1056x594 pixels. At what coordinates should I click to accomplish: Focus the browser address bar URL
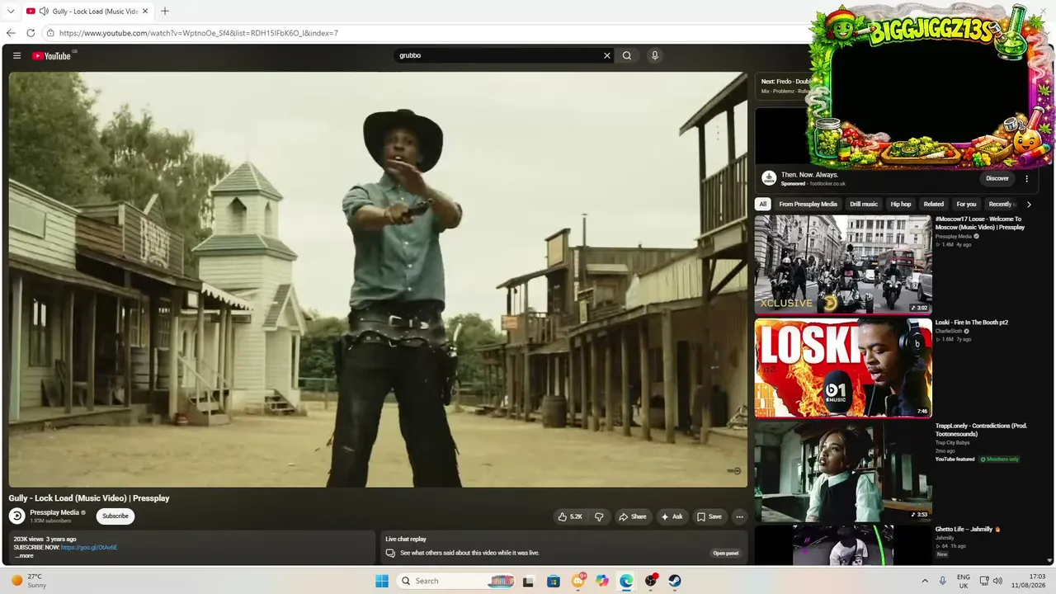pos(199,33)
